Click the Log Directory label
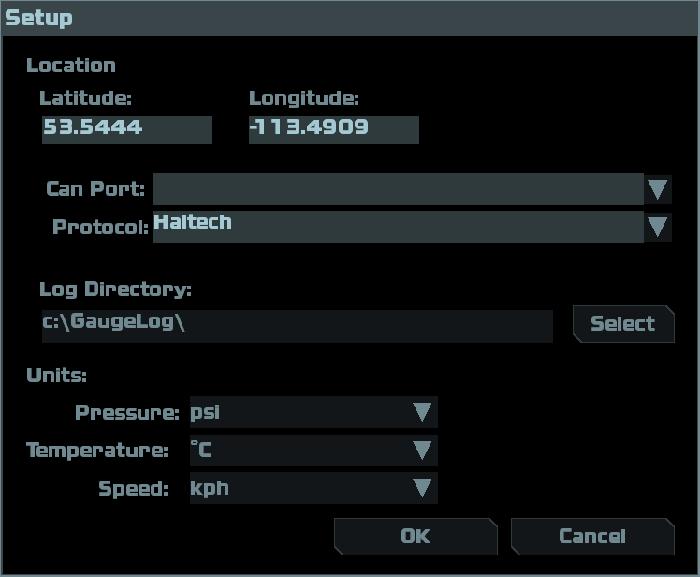Viewport: 700px width, 577px height. pos(115,289)
